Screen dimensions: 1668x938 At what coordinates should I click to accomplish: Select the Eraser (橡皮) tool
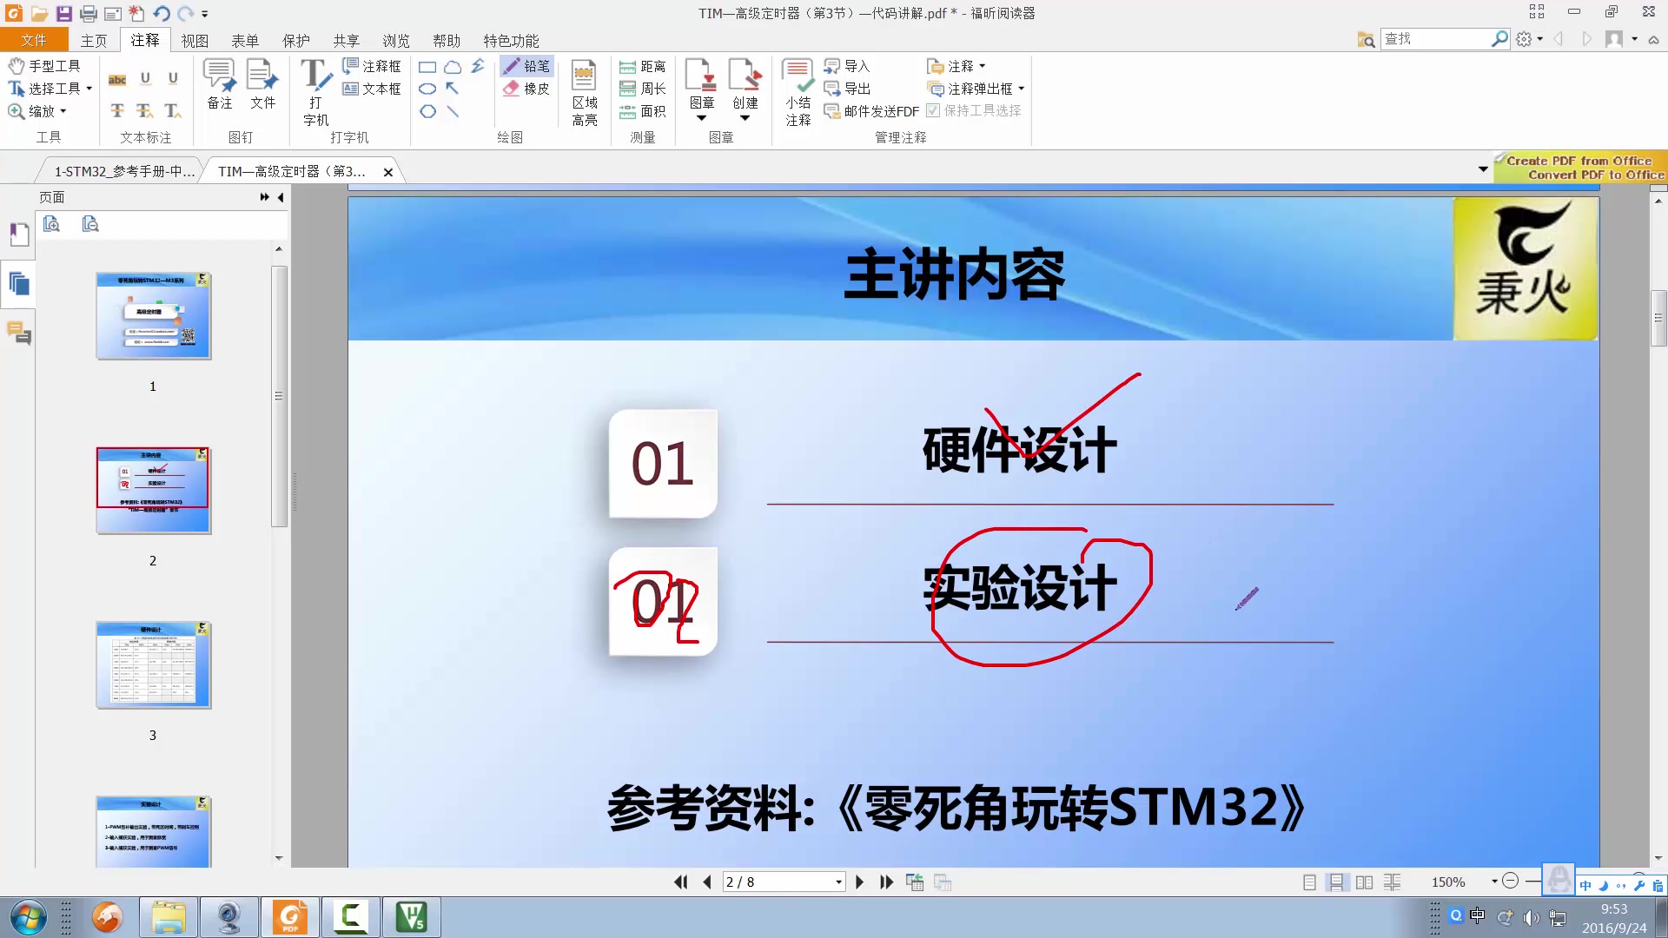(x=526, y=89)
